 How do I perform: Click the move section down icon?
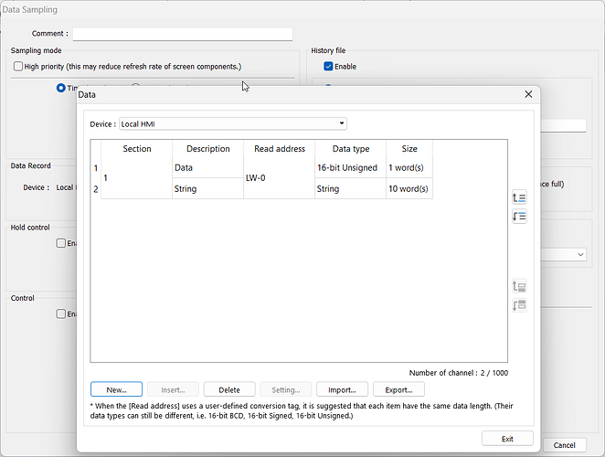[519, 305]
